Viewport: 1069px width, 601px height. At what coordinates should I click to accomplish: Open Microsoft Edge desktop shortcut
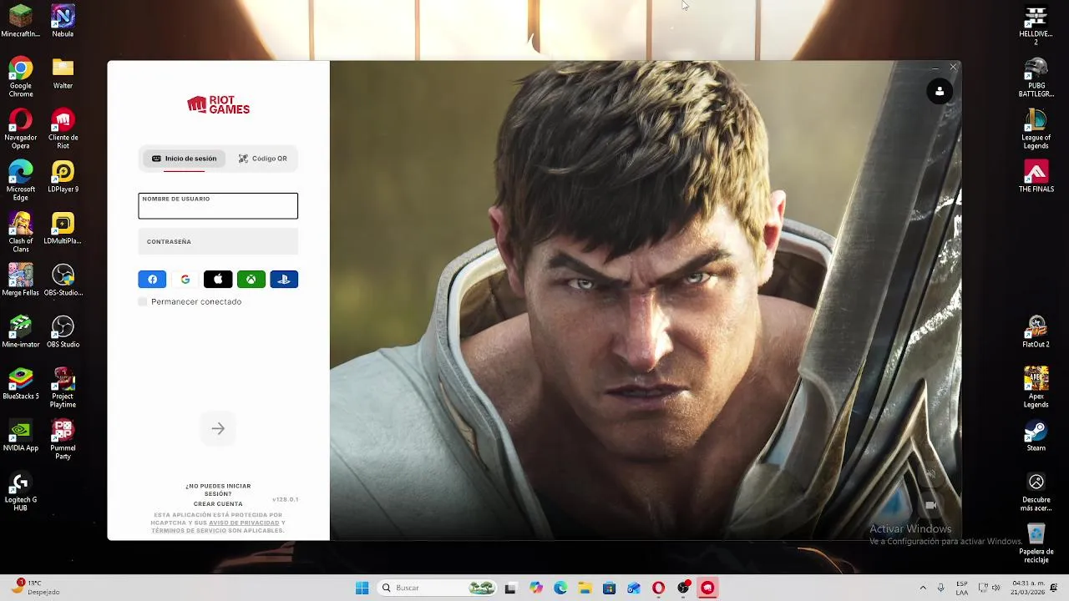pos(21,181)
